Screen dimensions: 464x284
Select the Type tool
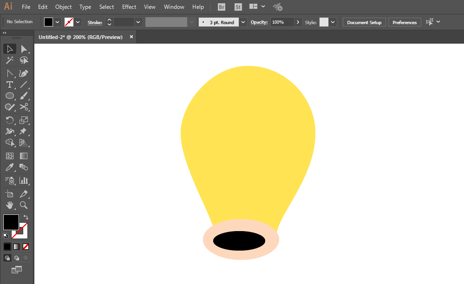pyautogui.click(x=9, y=85)
